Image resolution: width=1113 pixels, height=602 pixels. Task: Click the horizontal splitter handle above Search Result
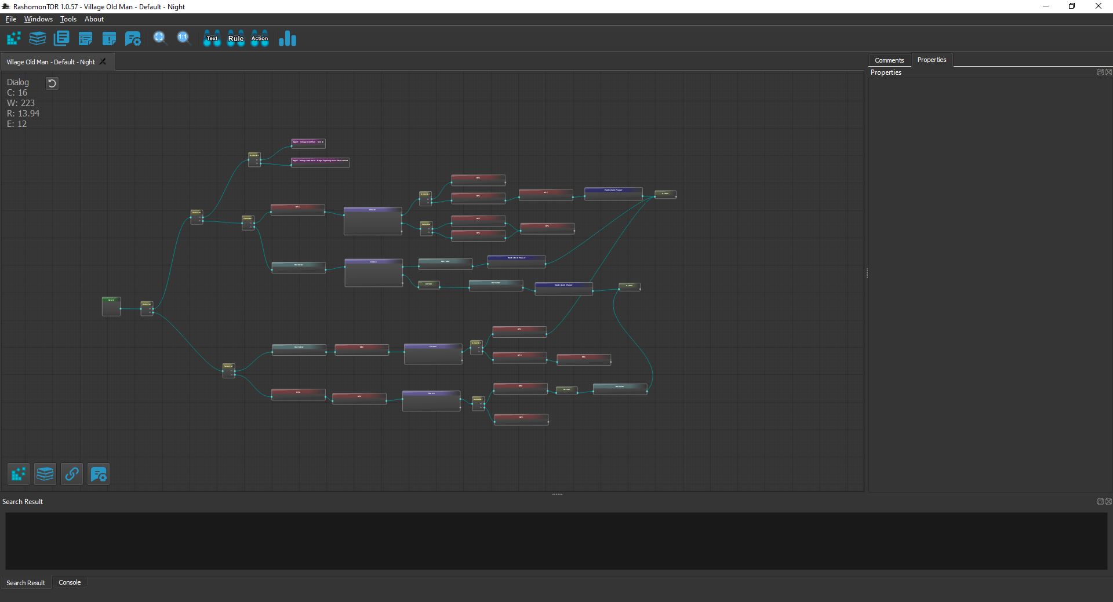557,494
